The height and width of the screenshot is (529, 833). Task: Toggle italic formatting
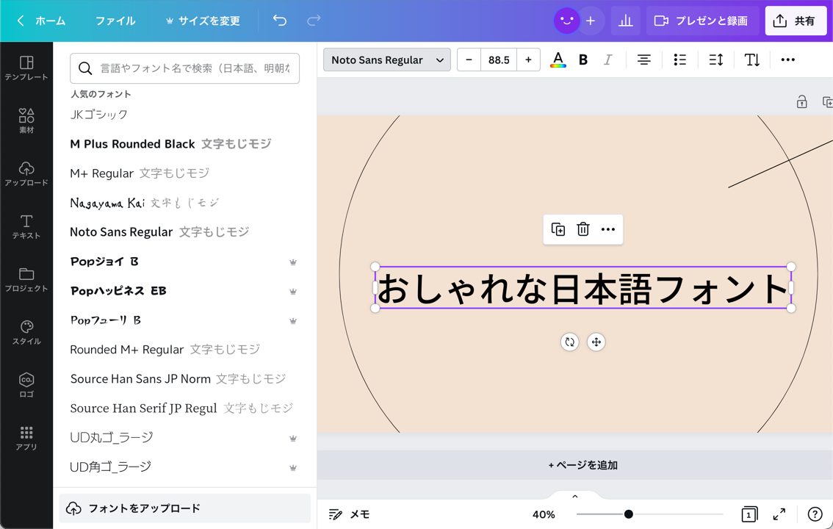[607, 60]
